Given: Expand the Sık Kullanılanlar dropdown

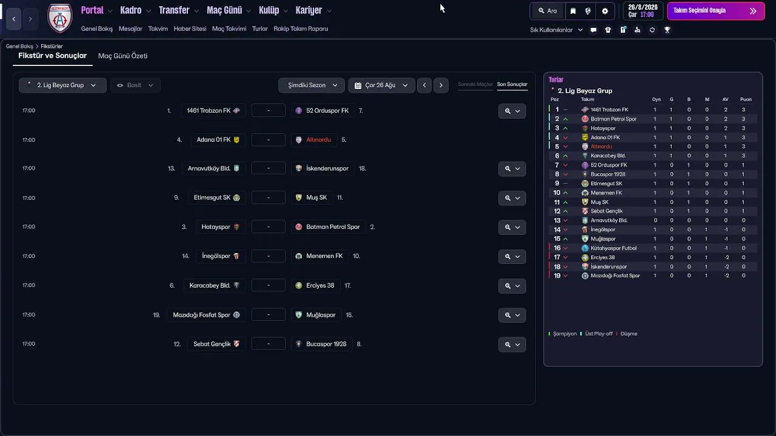Looking at the screenshot, I should coord(556,30).
